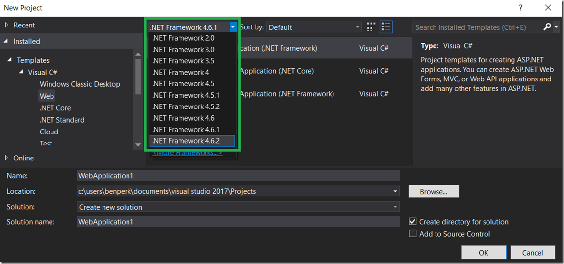This screenshot has height=264, width=564.
Task: Select .NET Framework 2.0 option
Action: (x=192, y=38)
